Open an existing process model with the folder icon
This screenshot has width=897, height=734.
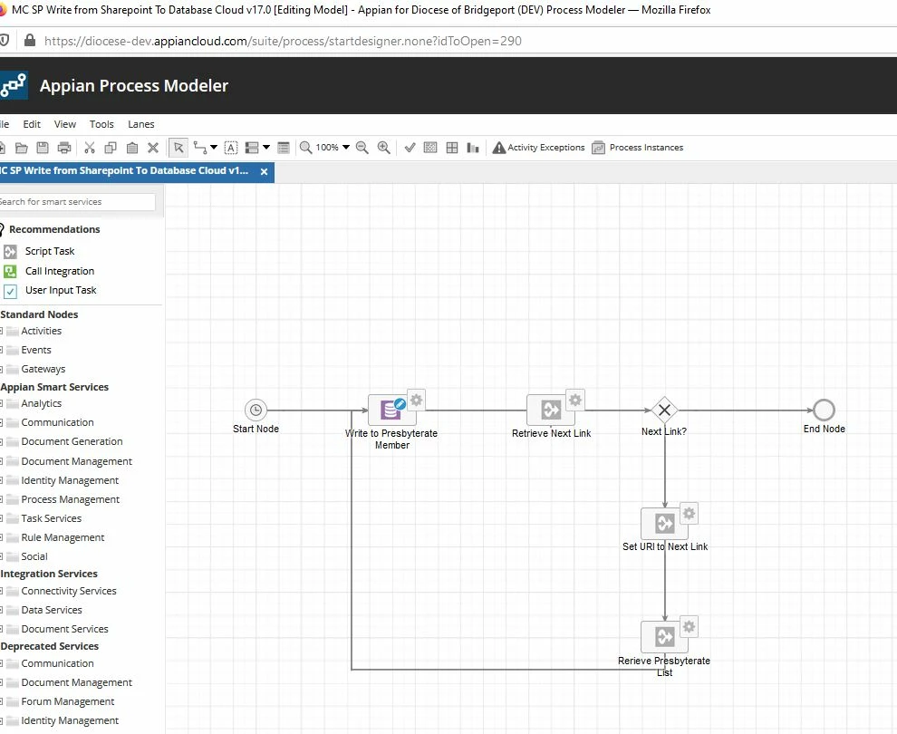point(21,149)
